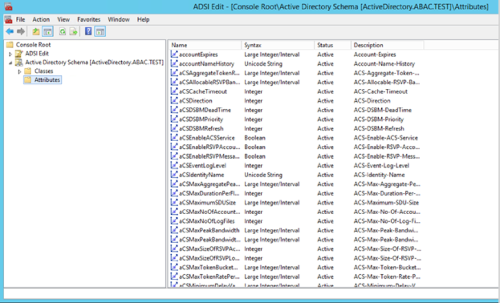Select the aCSMaxTokenBucket... attribute name

(x=209, y=267)
